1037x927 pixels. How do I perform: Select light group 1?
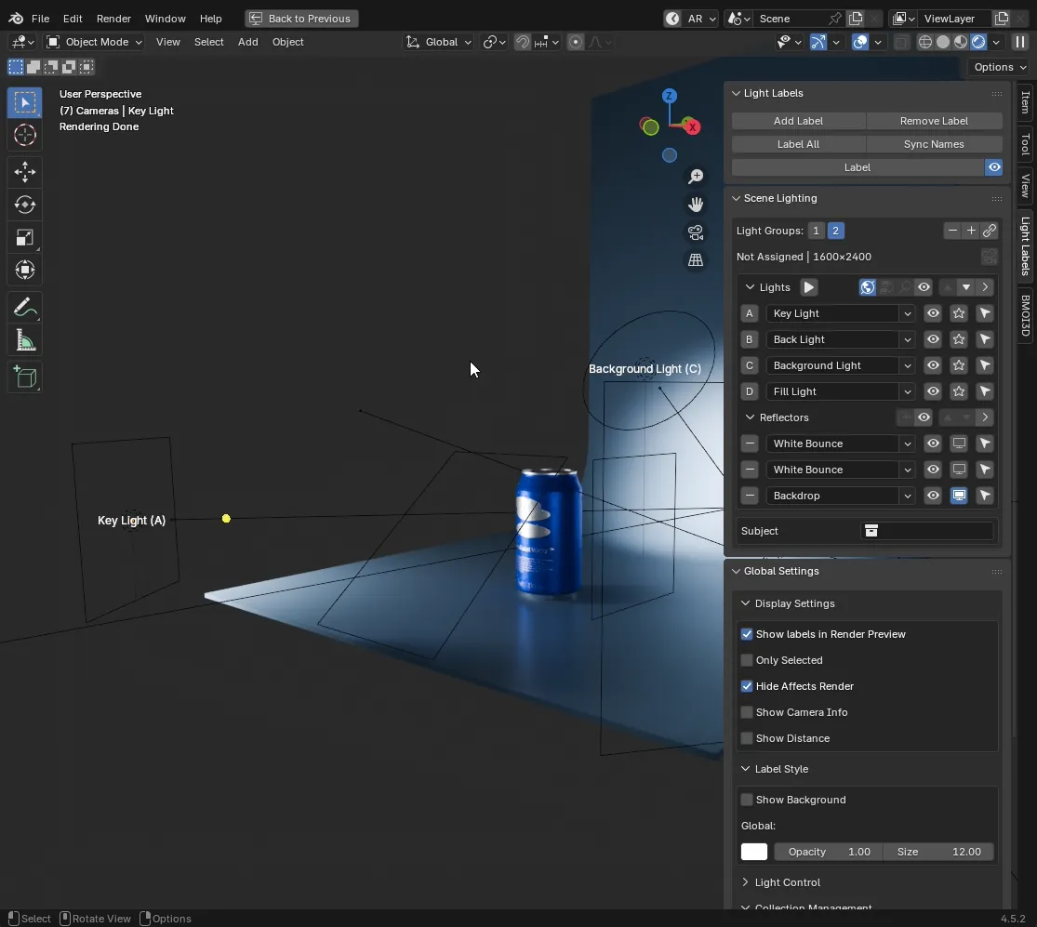pyautogui.click(x=816, y=231)
